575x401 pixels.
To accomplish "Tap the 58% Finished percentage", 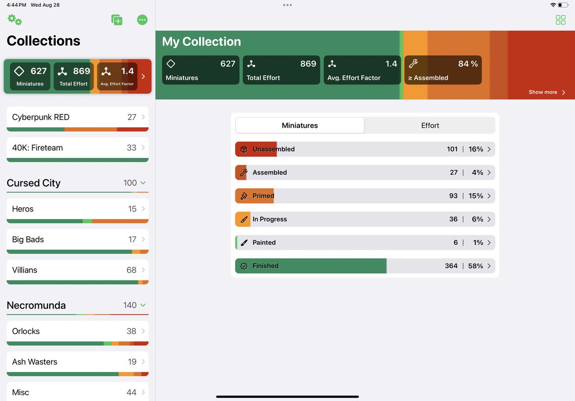I will [476, 266].
